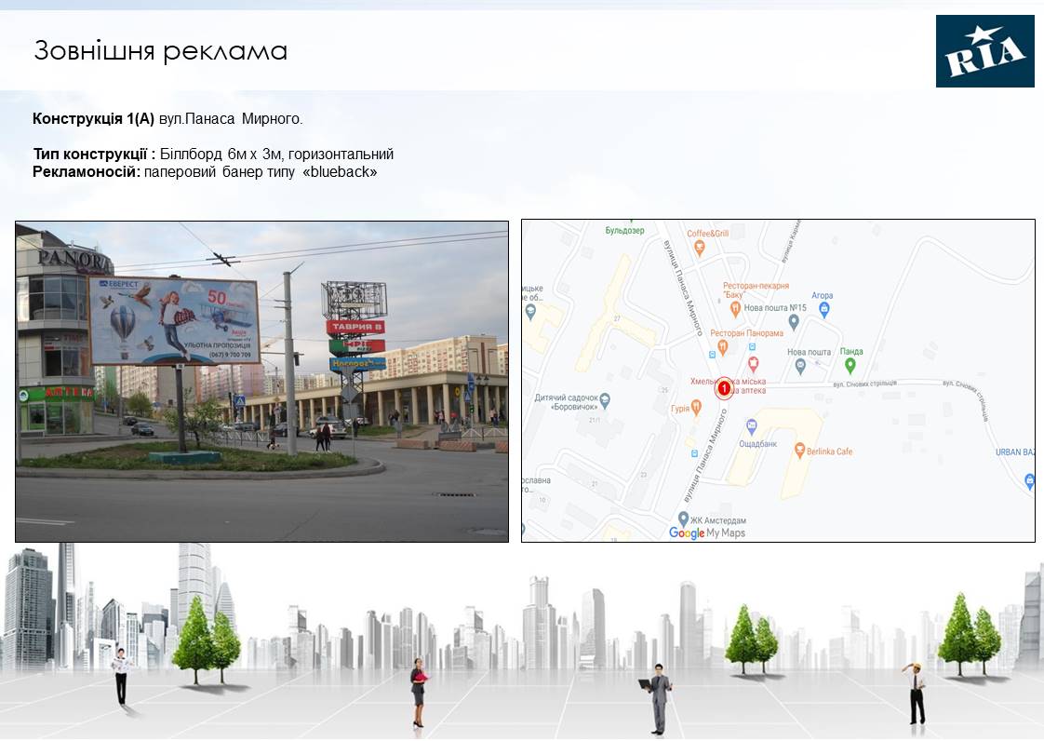
Task: Select the вул. Сіноvих стрільців street label
Action: click(x=864, y=383)
